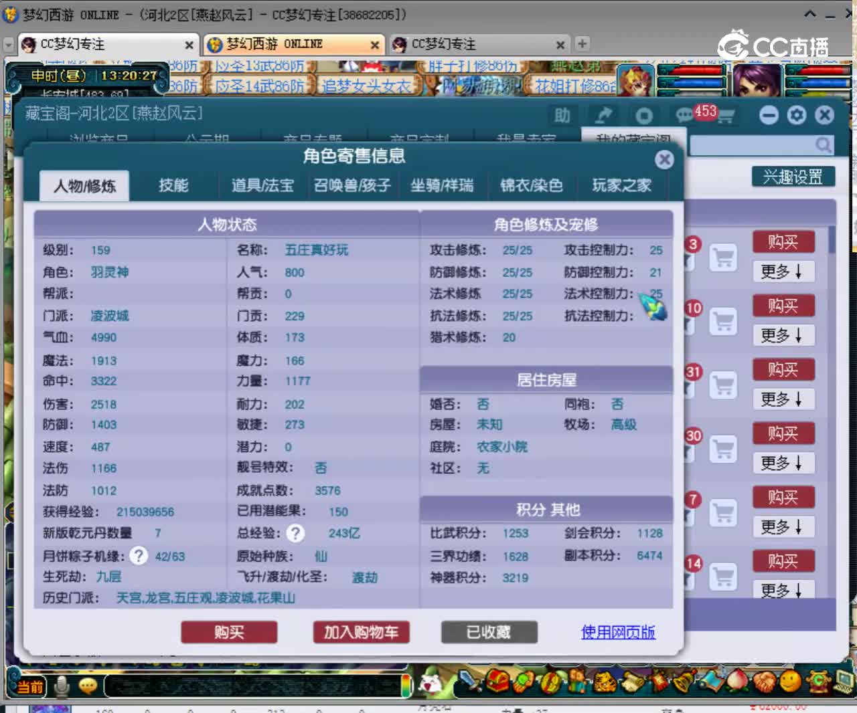Click help icon next to 总经验
857x713 pixels.
295,533
